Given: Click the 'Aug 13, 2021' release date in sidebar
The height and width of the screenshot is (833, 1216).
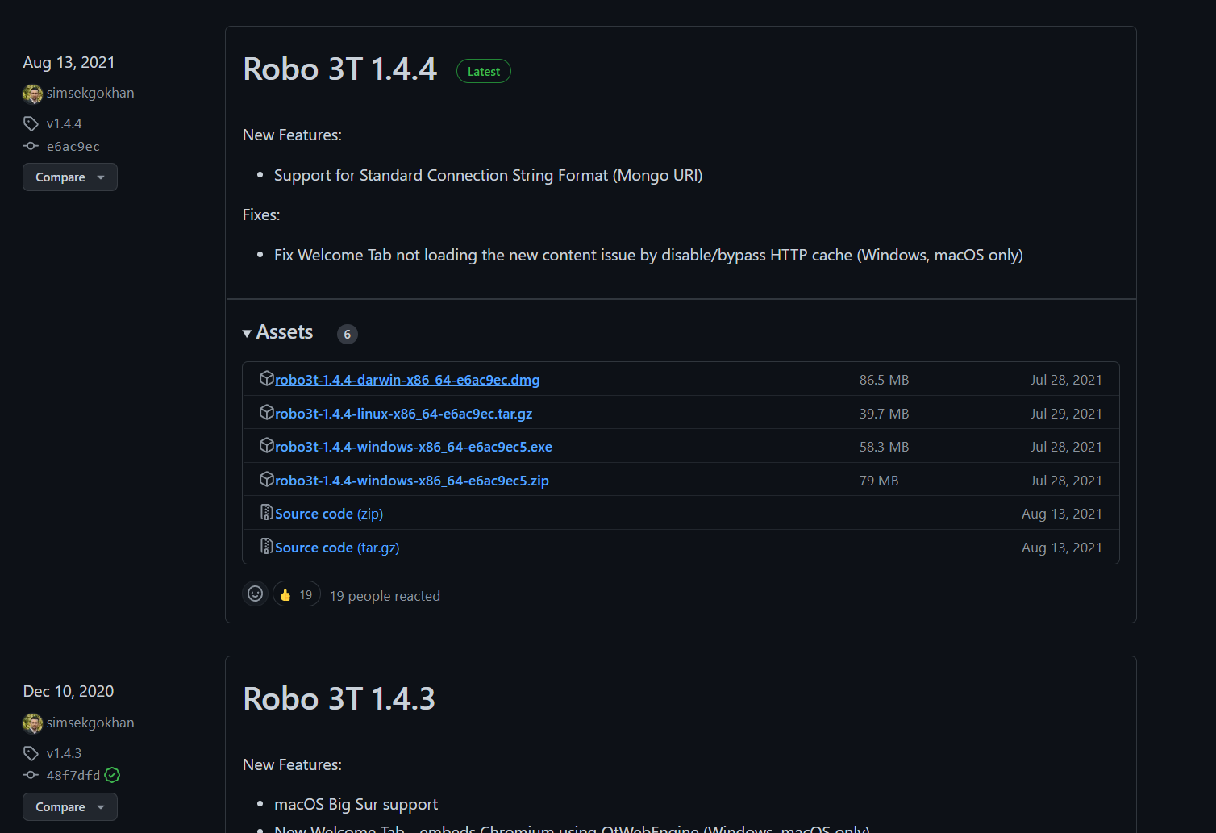Looking at the screenshot, I should [x=69, y=63].
